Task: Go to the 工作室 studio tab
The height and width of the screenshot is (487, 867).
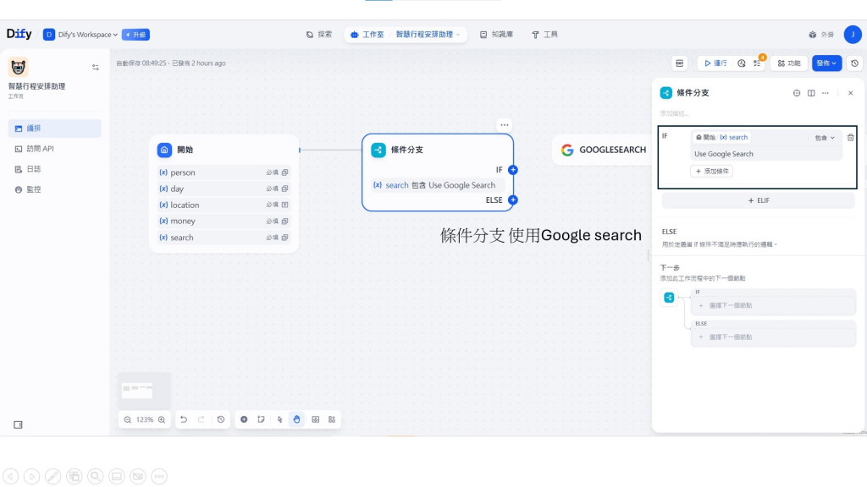Action: [x=367, y=34]
